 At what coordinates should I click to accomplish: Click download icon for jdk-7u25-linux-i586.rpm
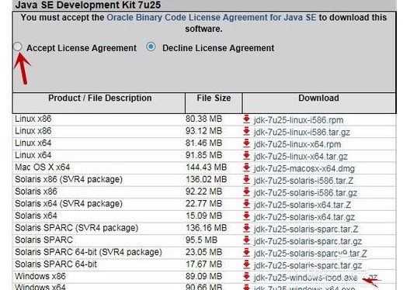pos(246,119)
